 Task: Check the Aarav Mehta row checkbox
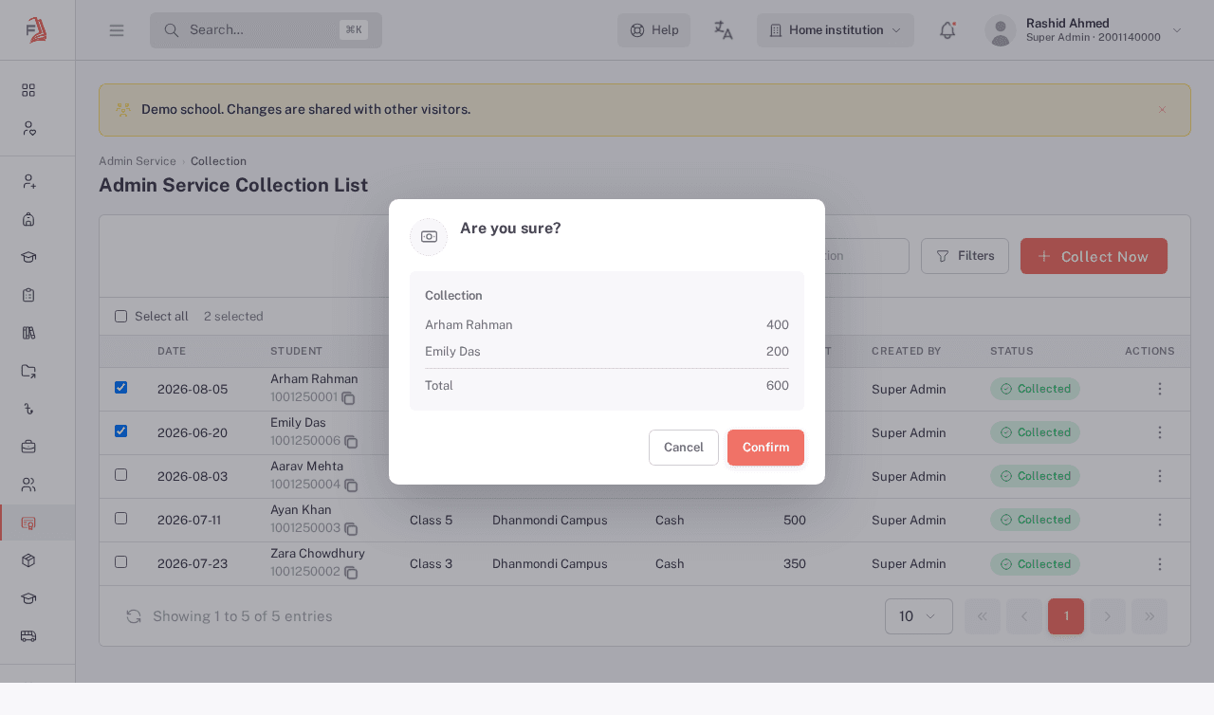120,474
